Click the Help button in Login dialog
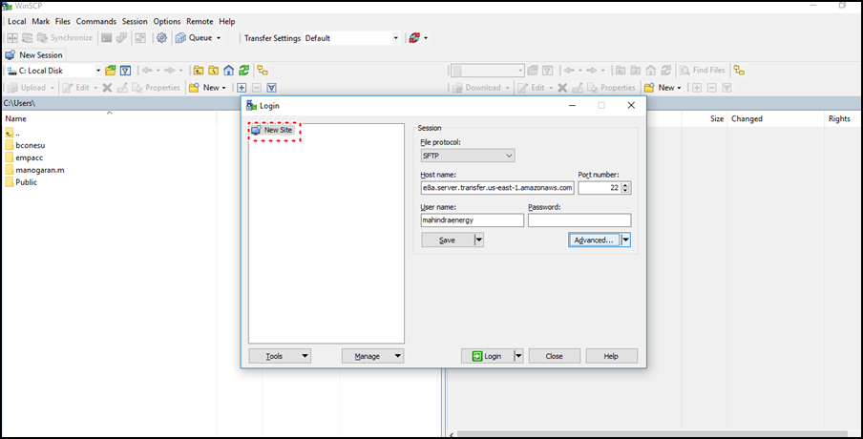 pos(611,356)
